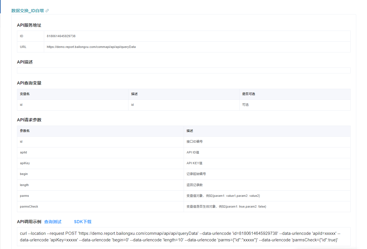
Task: Select the ID value 8180614645929738 in the address table
Action: (x=61, y=36)
